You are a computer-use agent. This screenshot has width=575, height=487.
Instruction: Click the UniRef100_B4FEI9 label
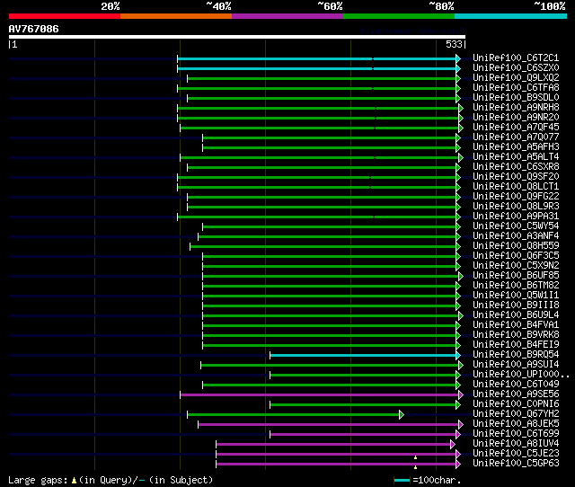point(516,345)
